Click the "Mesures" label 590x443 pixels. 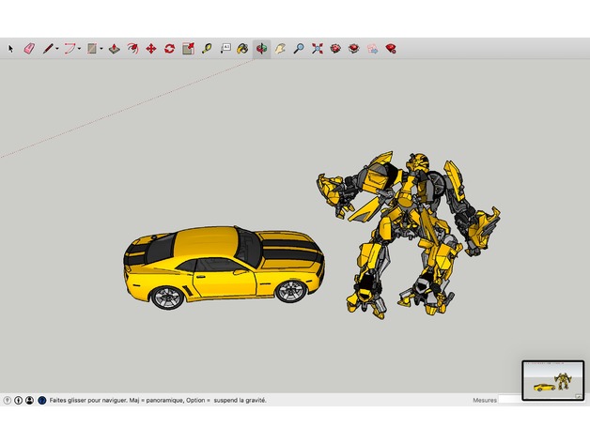coord(485,400)
